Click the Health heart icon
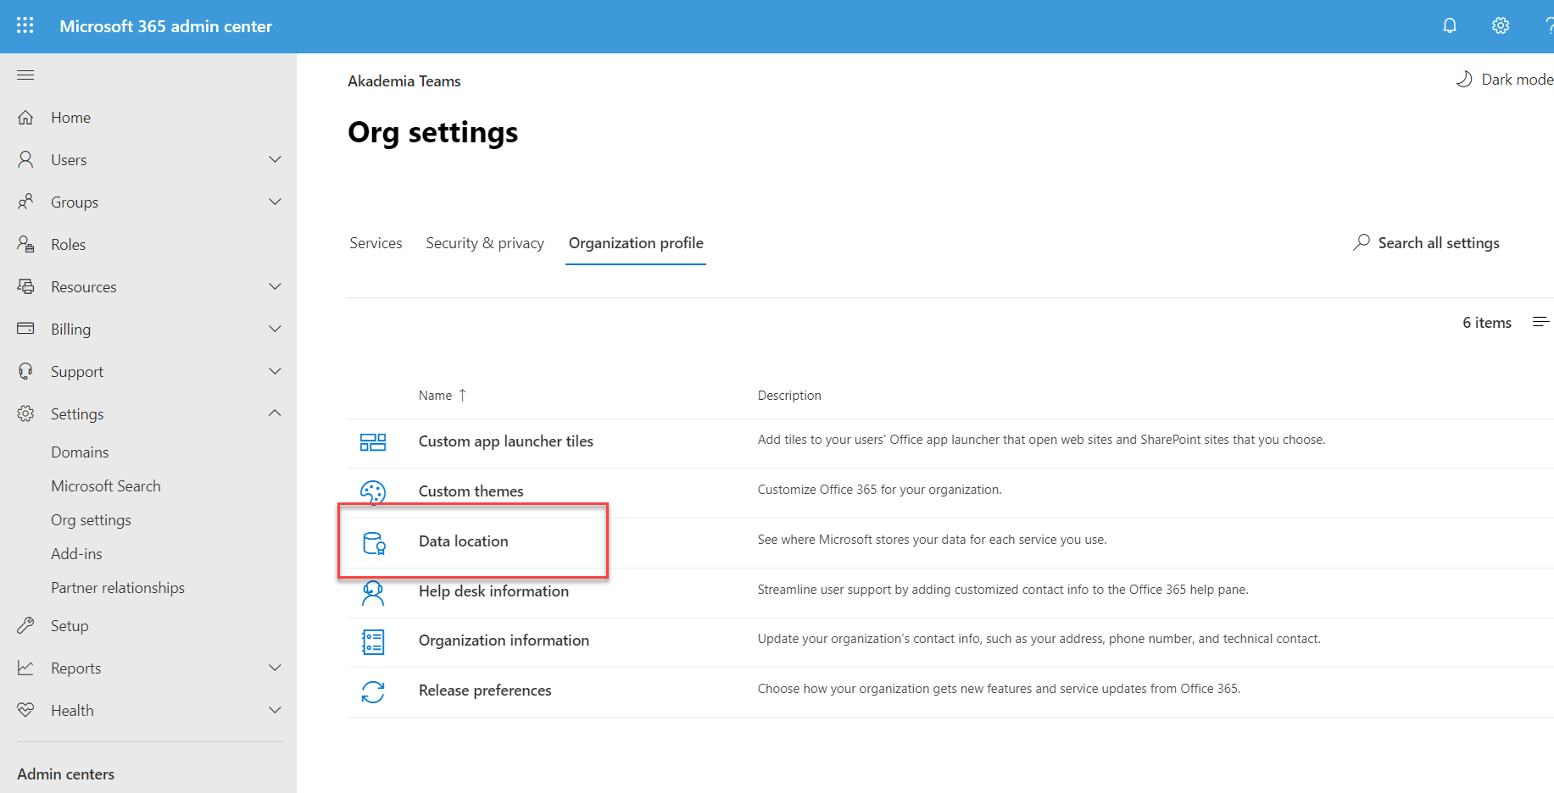This screenshot has width=1554, height=793. click(26, 710)
